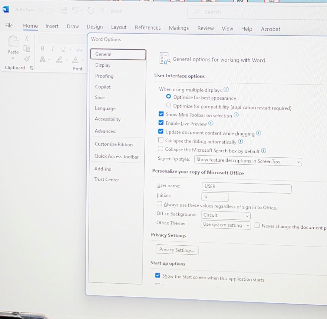This screenshot has width=327, height=319.
Task: Open the Office Theme dropdown
Action: pos(226,225)
